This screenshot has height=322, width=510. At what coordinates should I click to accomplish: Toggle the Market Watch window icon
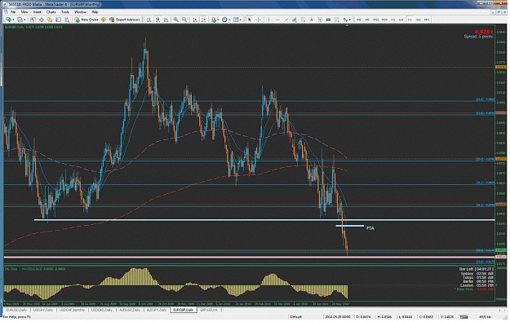[33, 20]
